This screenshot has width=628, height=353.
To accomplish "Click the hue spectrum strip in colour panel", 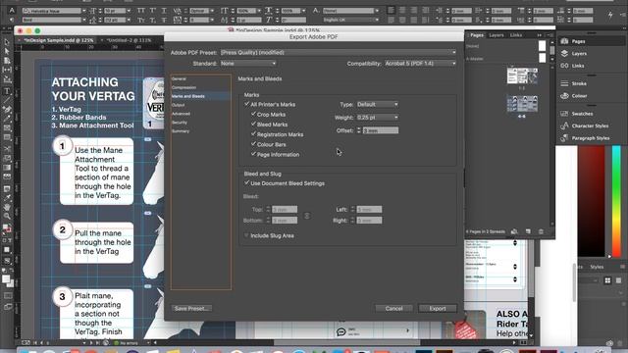I will (616, 201).
